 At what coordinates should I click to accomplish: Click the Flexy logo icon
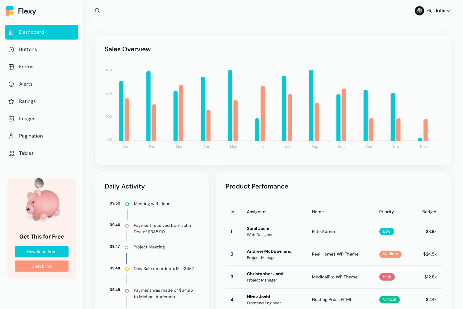9,11
